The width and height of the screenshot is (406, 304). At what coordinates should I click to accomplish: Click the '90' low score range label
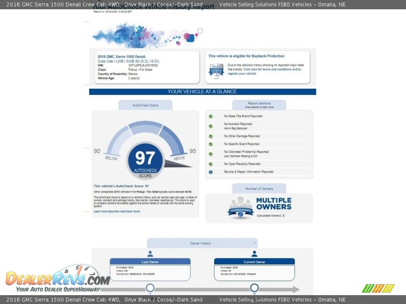click(97, 151)
